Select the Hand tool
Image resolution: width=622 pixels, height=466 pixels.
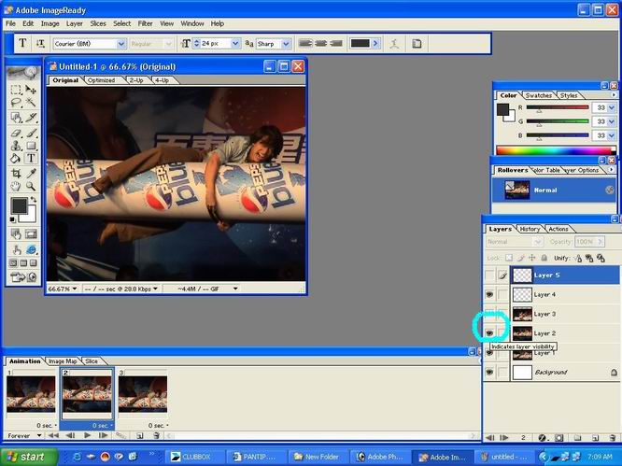(x=16, y=186)
